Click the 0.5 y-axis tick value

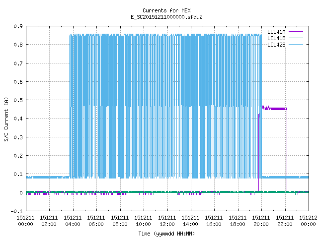[x=18, y=100]
